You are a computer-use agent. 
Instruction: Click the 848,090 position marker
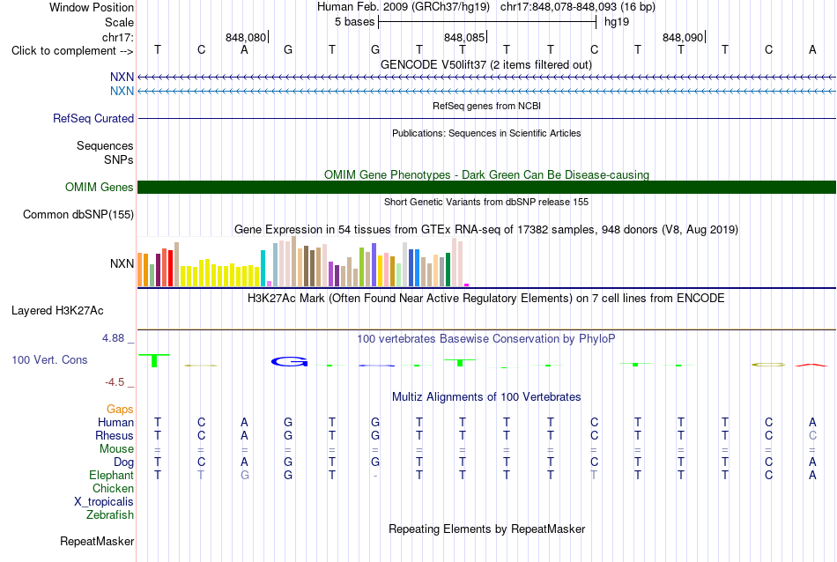(683, 37)
